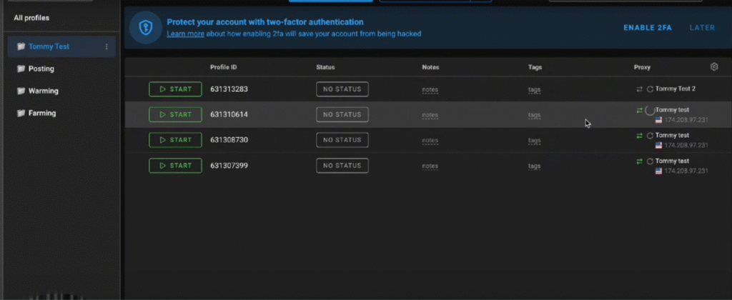732x300 pixels.
Task: Change status of profile 631308730
Action: (x=342, y=140)
